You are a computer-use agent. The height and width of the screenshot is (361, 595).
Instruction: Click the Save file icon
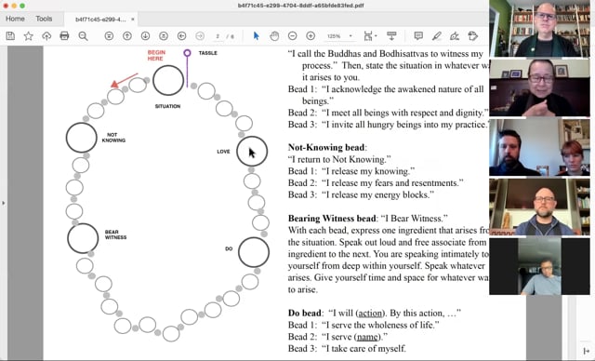pyautogui.click(x=10, y=36)
